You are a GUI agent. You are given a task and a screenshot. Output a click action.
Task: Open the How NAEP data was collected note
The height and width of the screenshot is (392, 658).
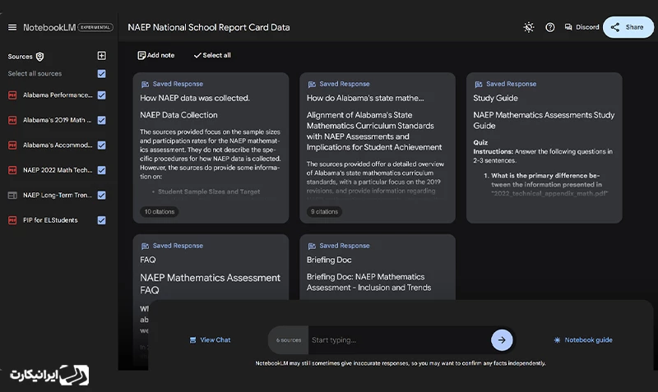pos(211,148)
